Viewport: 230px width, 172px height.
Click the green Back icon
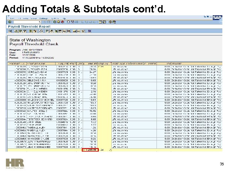pyautogui.click(x=55, y=22)
